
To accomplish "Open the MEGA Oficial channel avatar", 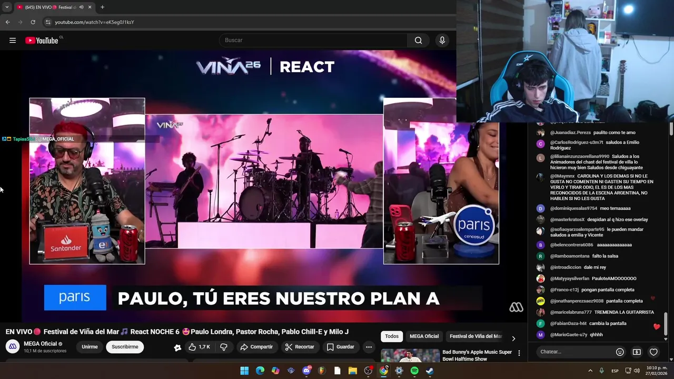I will pyautogui.click(x=13, y=347).
